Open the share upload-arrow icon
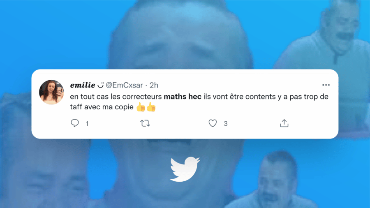Image resolution: width=370 pixels, height=208 pixels. click(x=284, y=123)
